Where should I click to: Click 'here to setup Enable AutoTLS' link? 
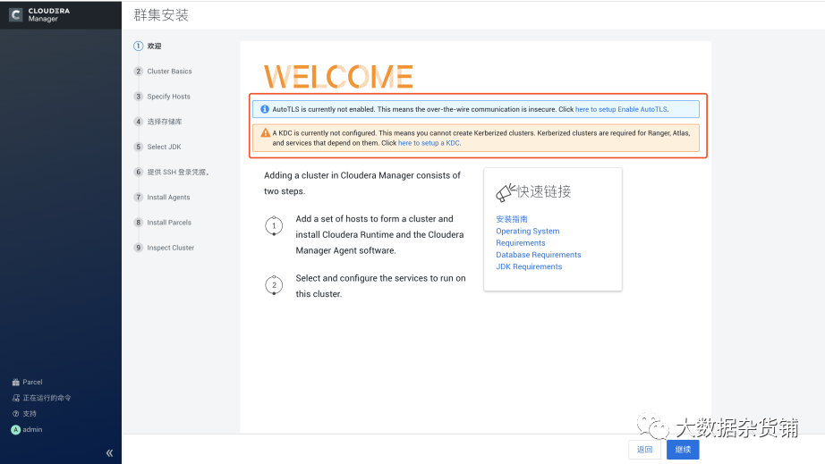[621, 109]
